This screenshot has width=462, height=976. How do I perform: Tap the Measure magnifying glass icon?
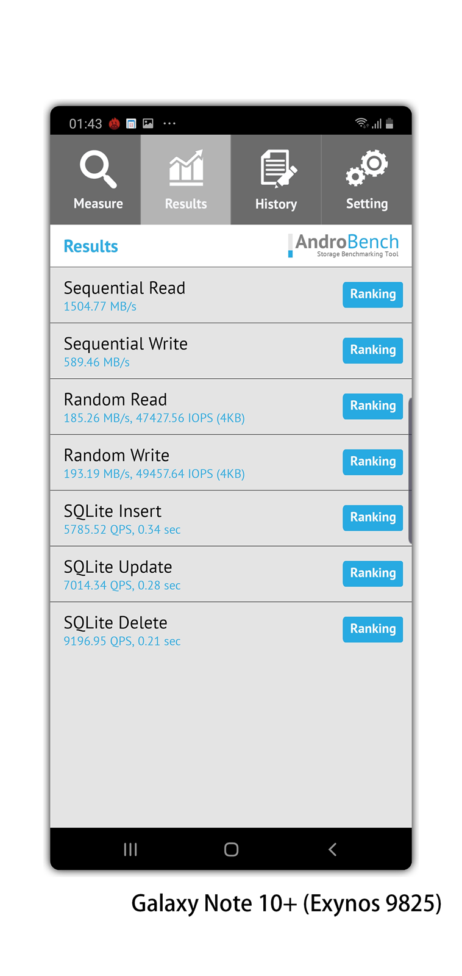pos(98,169)
